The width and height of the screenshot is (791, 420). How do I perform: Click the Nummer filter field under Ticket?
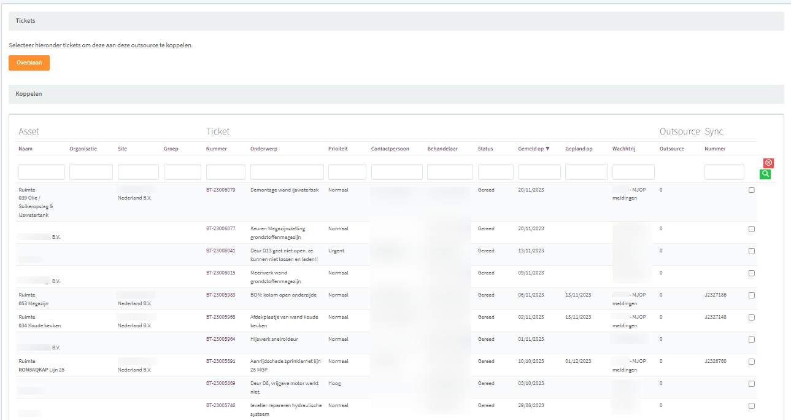[225, 172]
